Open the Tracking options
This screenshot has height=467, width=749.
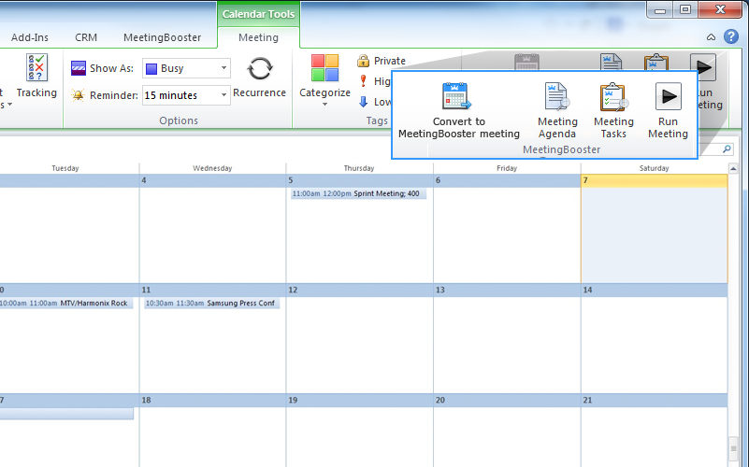coord(36,77)
